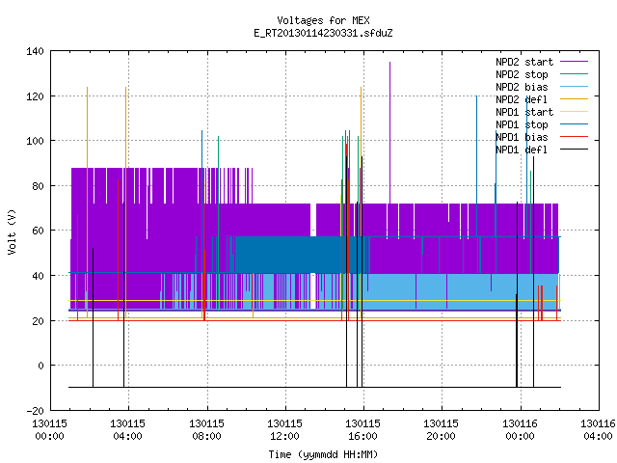Click the chart title 'Voltages for MEX'
The image size is (617, 463).
[323, 20]
